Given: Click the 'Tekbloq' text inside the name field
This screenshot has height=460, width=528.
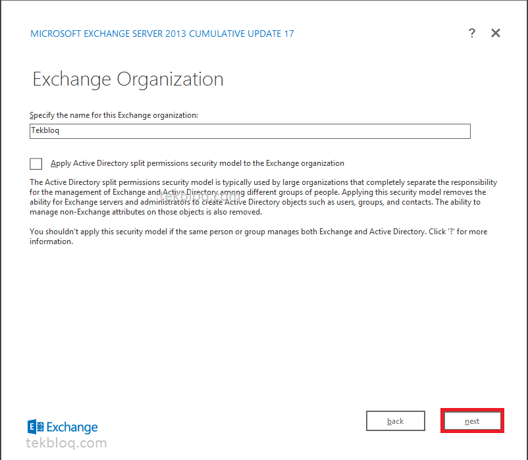Looking at the screenshot, I should tap(45, 130).
